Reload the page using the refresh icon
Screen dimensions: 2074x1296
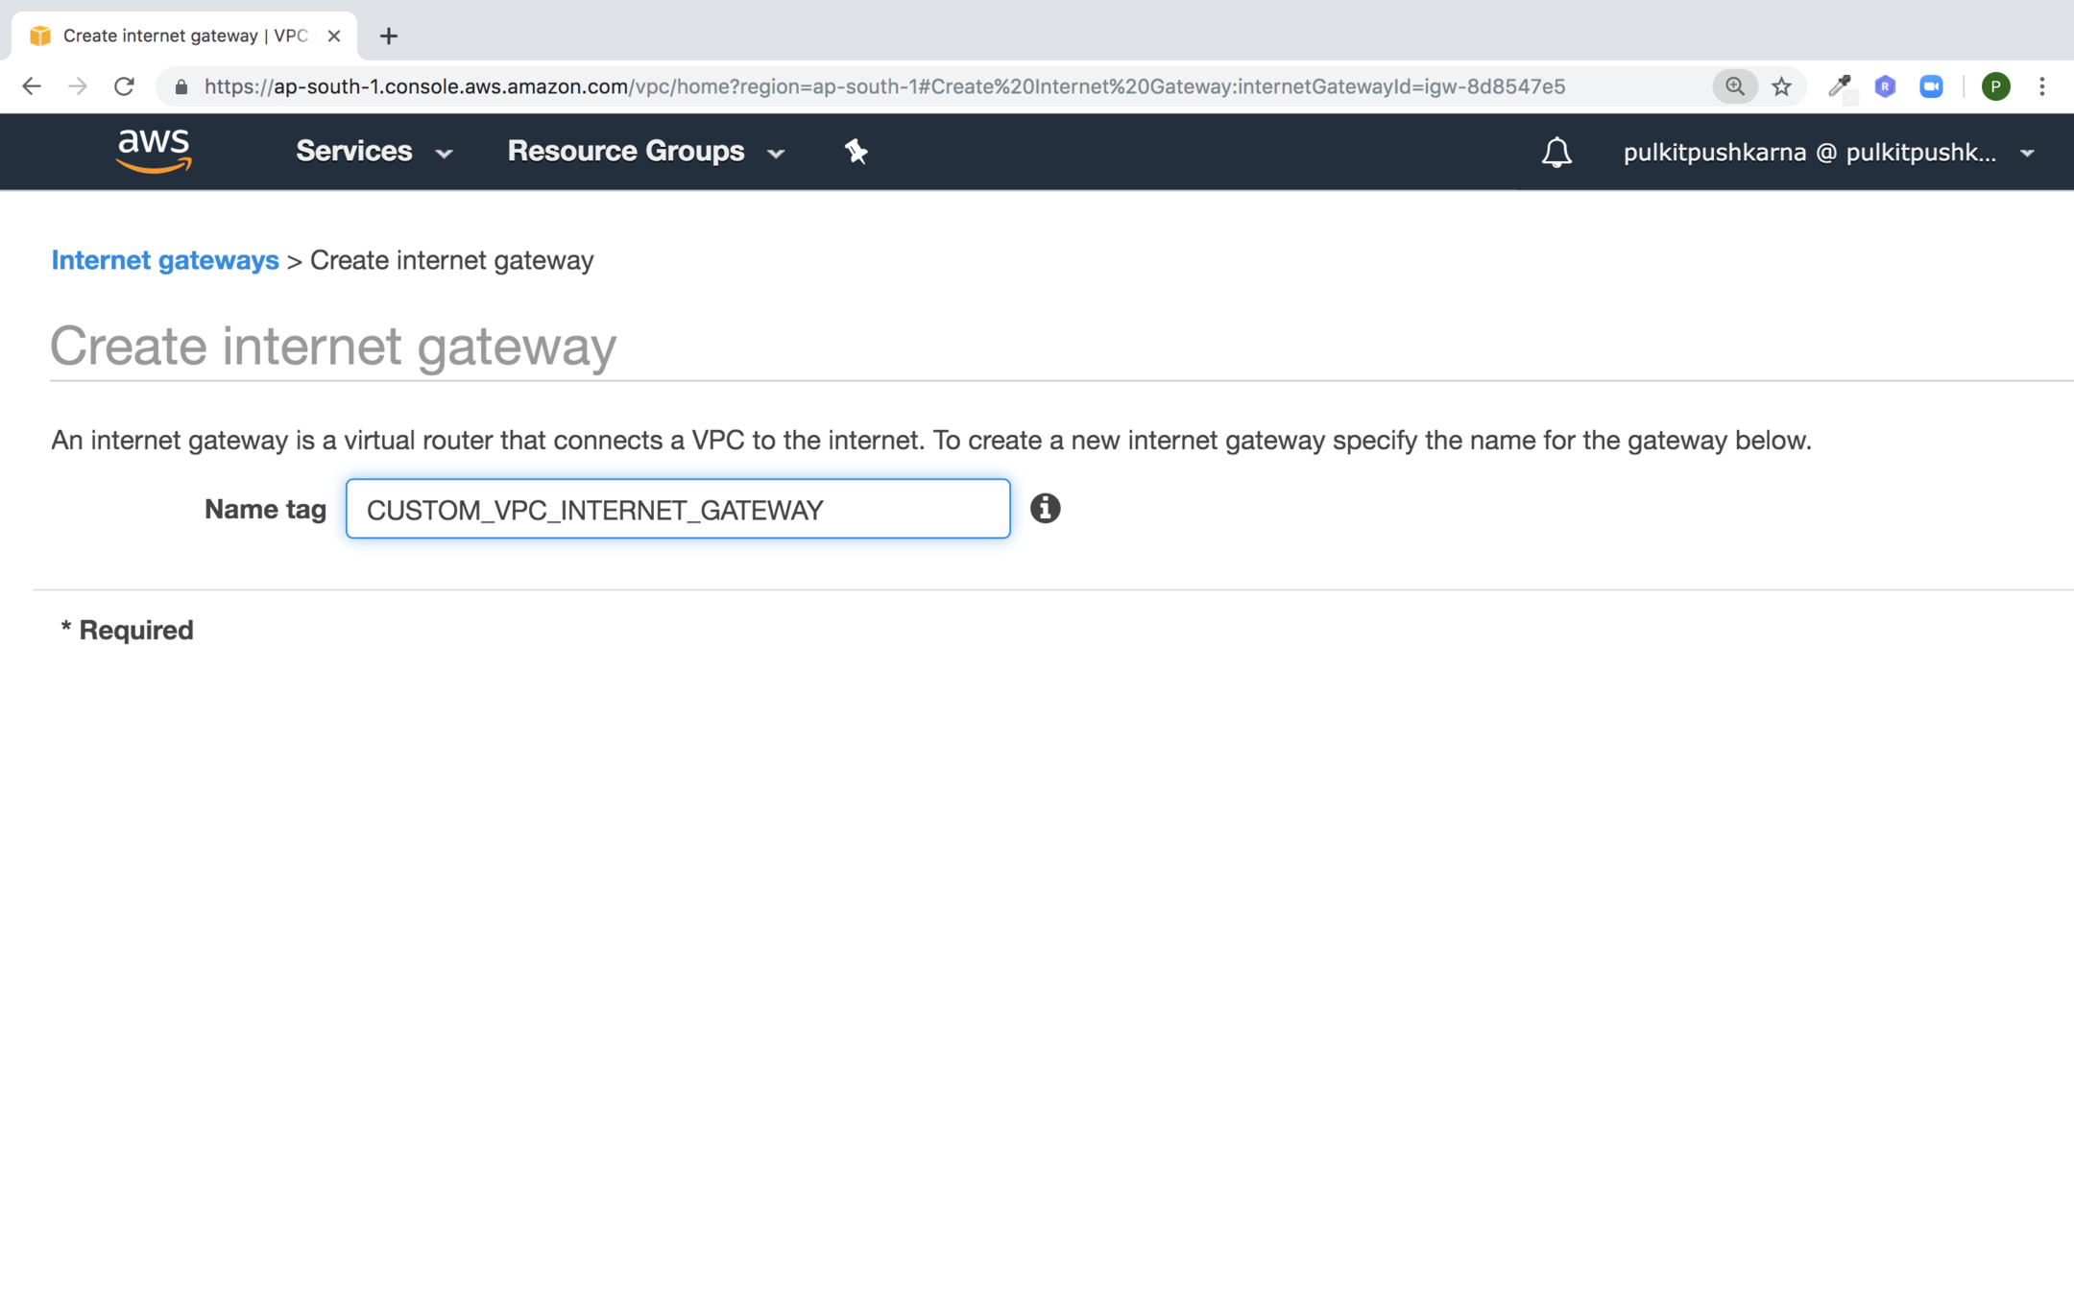[124, 86]
